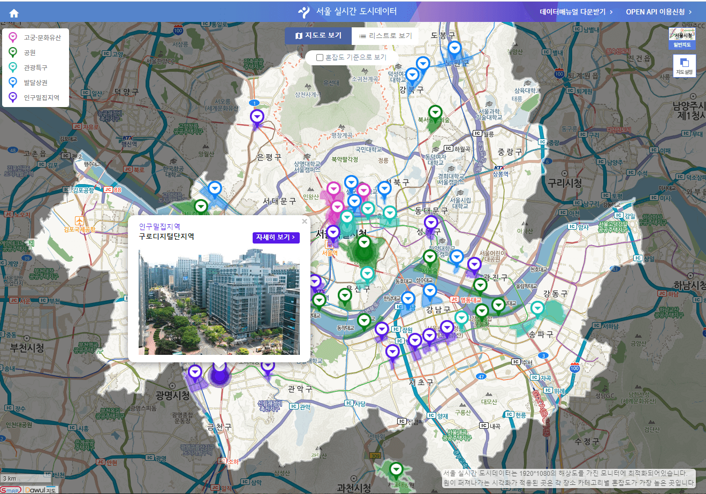Select blue marker right of 서울숲 marker
The image size is (706, 494).
coord(457,259)
